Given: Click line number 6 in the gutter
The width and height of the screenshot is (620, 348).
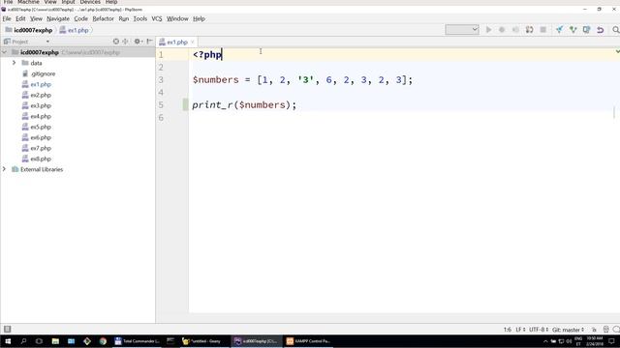Looking at the screenshot, I should click(161, 118).
